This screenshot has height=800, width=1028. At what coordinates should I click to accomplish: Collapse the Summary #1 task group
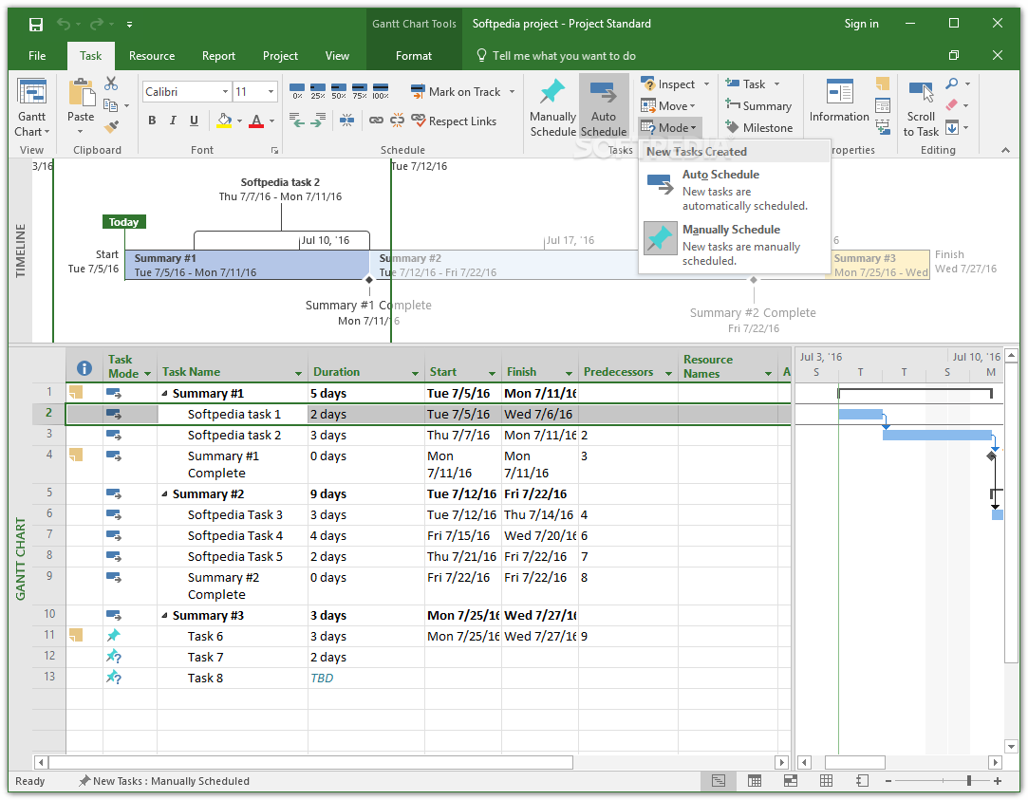164,394
